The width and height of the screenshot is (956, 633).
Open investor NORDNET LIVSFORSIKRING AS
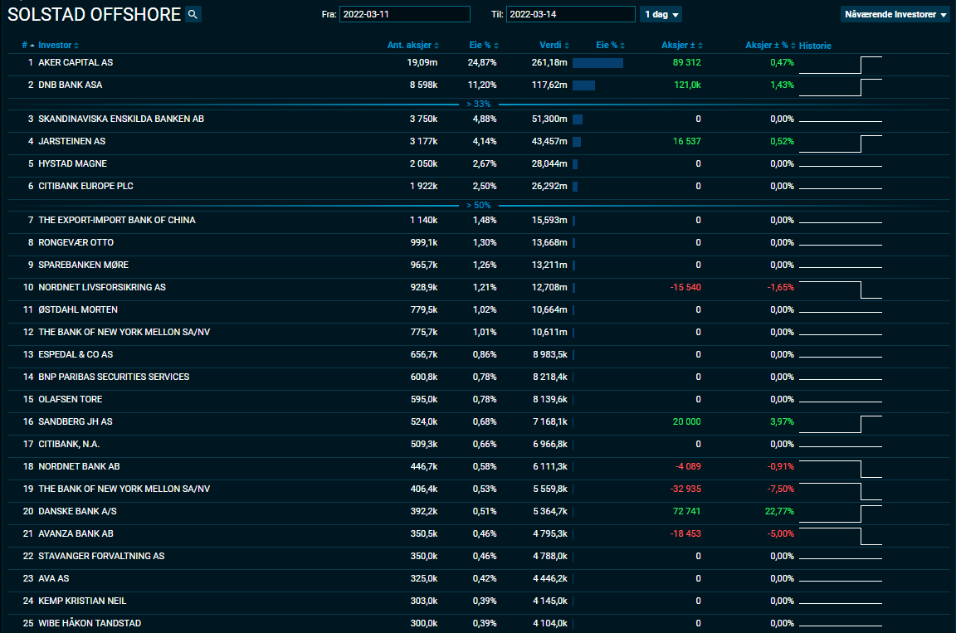(102, 287)
